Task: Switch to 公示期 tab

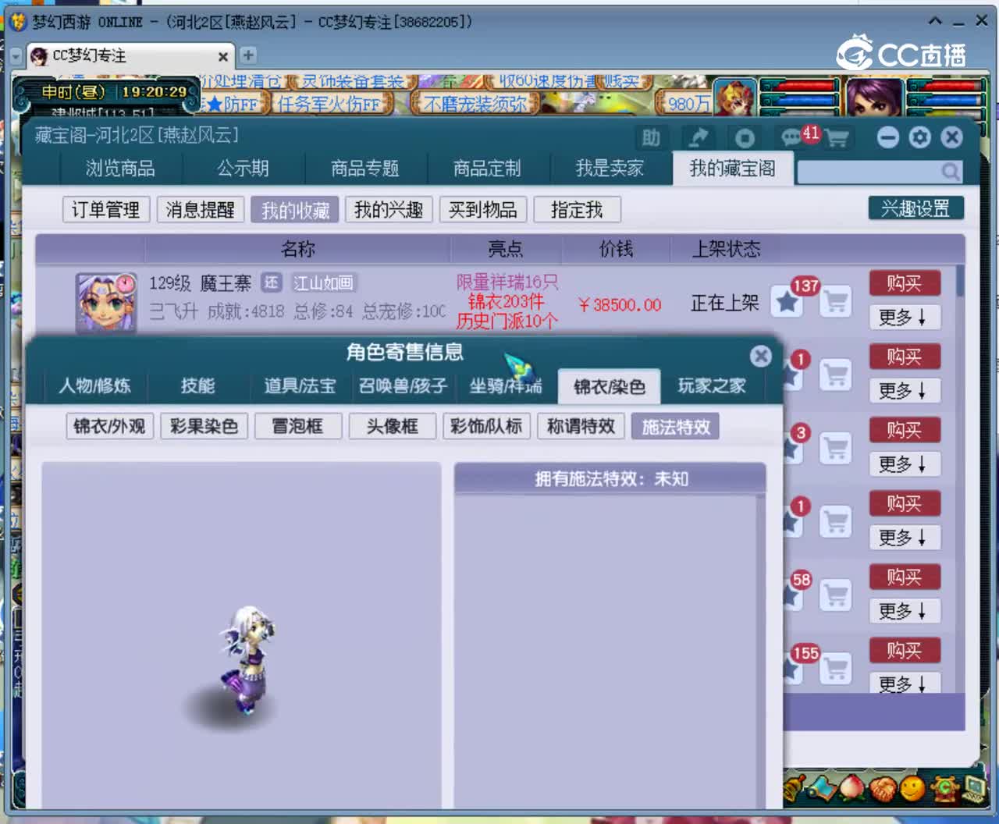Action: [244, 168]
